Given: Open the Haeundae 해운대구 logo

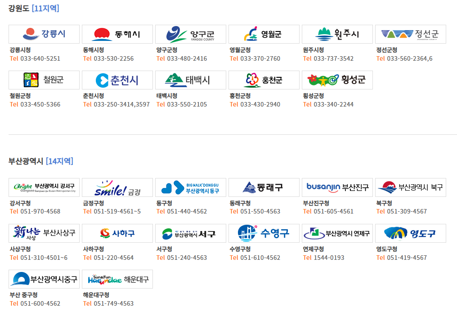Looking at the screenshot, I should [x=117, y=279].
